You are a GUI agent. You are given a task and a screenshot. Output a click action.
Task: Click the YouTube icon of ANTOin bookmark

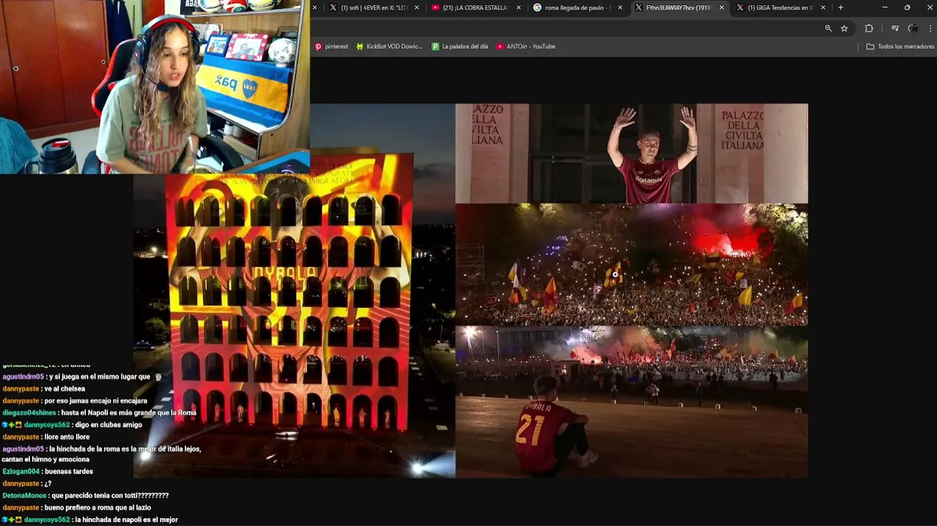[500, 46]
